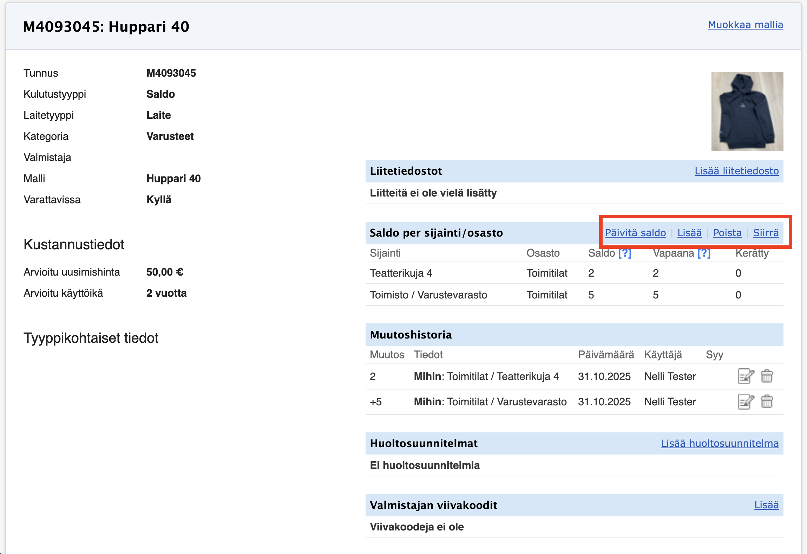Click the Sijainti column header
Image resolution: width=807 pixels, height=554 pixels.
(385, 253)
